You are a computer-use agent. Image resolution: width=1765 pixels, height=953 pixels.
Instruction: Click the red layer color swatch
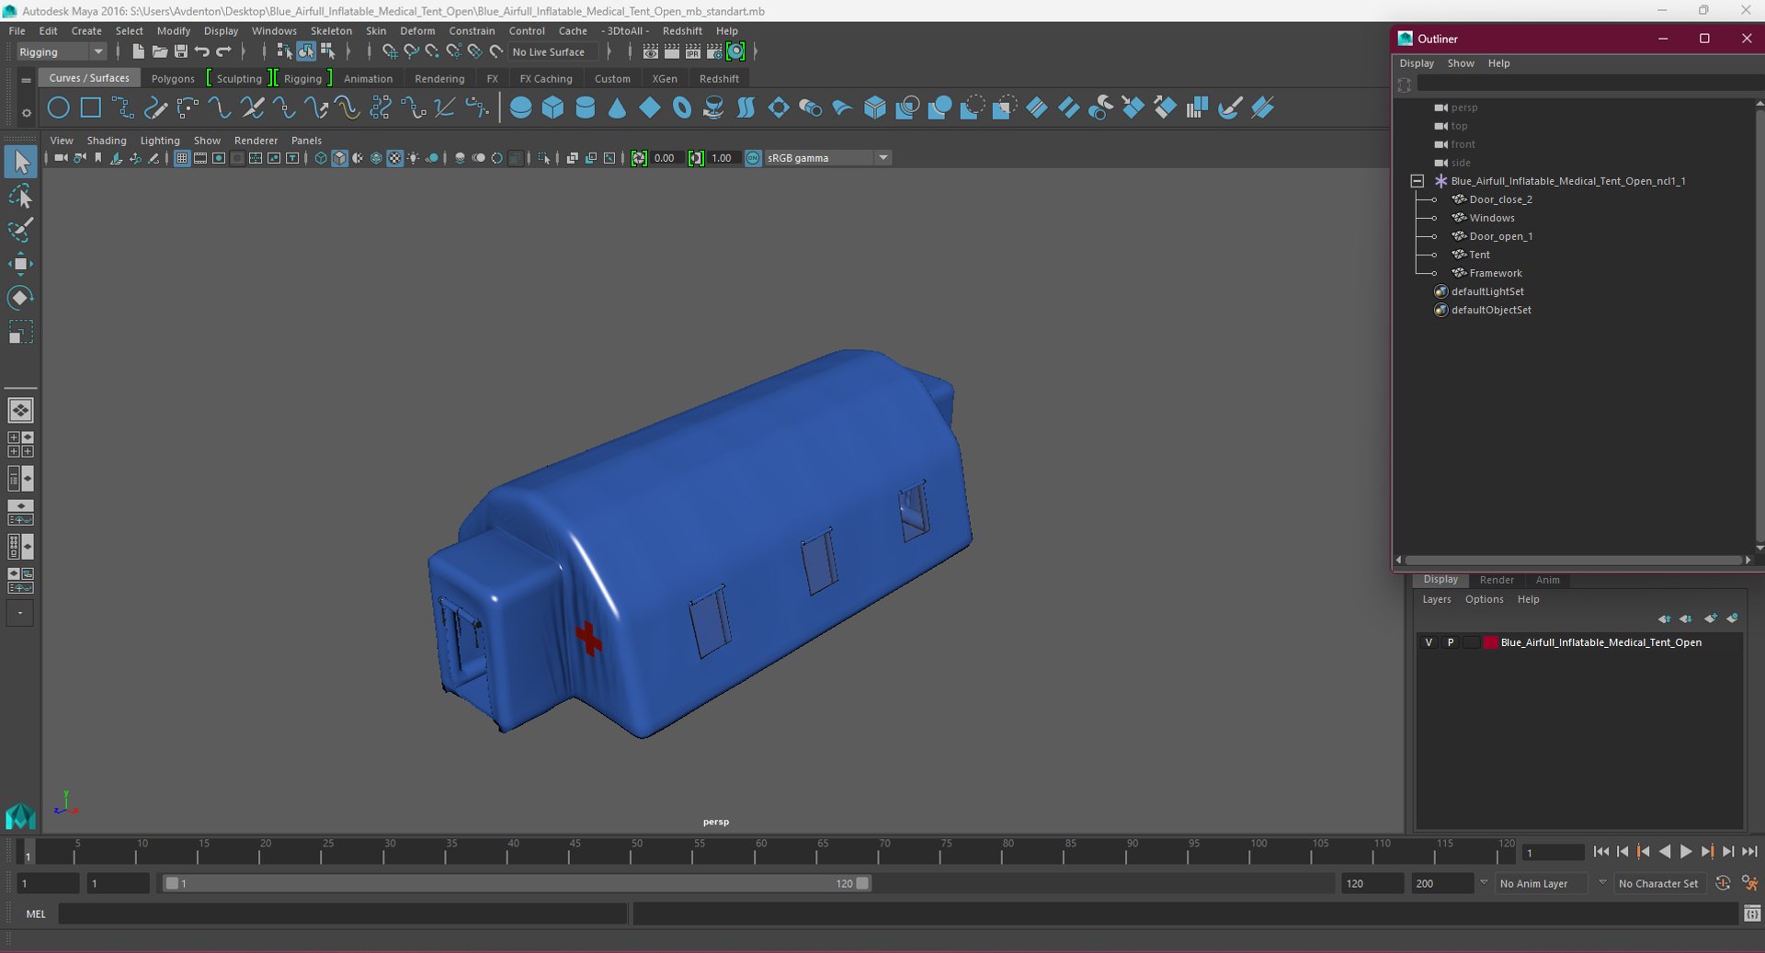(x=1490, y=642)
